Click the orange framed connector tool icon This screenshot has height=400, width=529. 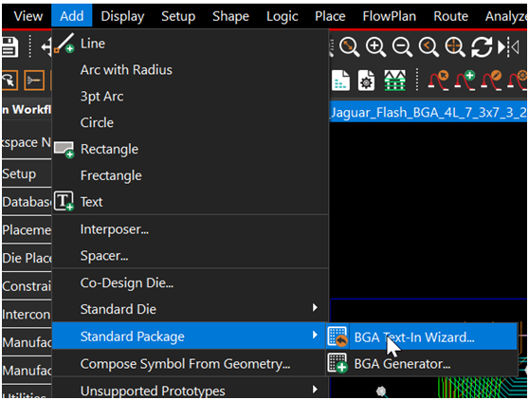(x=34, y=81)
